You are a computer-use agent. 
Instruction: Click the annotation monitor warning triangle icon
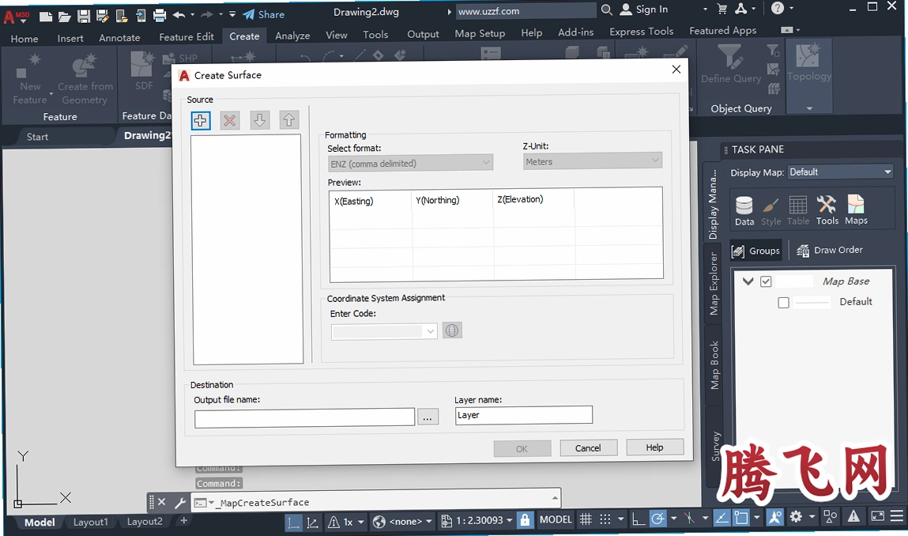pos(853,516)
